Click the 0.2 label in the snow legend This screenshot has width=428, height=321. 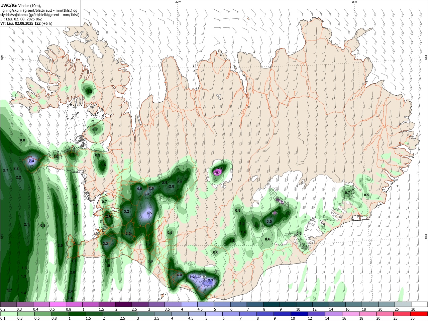click(x=3, y=309)
